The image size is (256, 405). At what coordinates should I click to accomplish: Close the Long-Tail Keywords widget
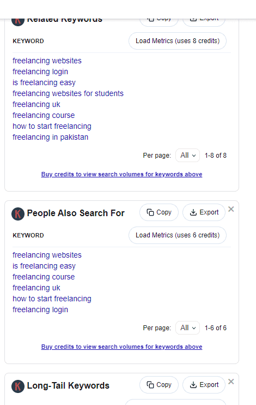tap(231, 382)
